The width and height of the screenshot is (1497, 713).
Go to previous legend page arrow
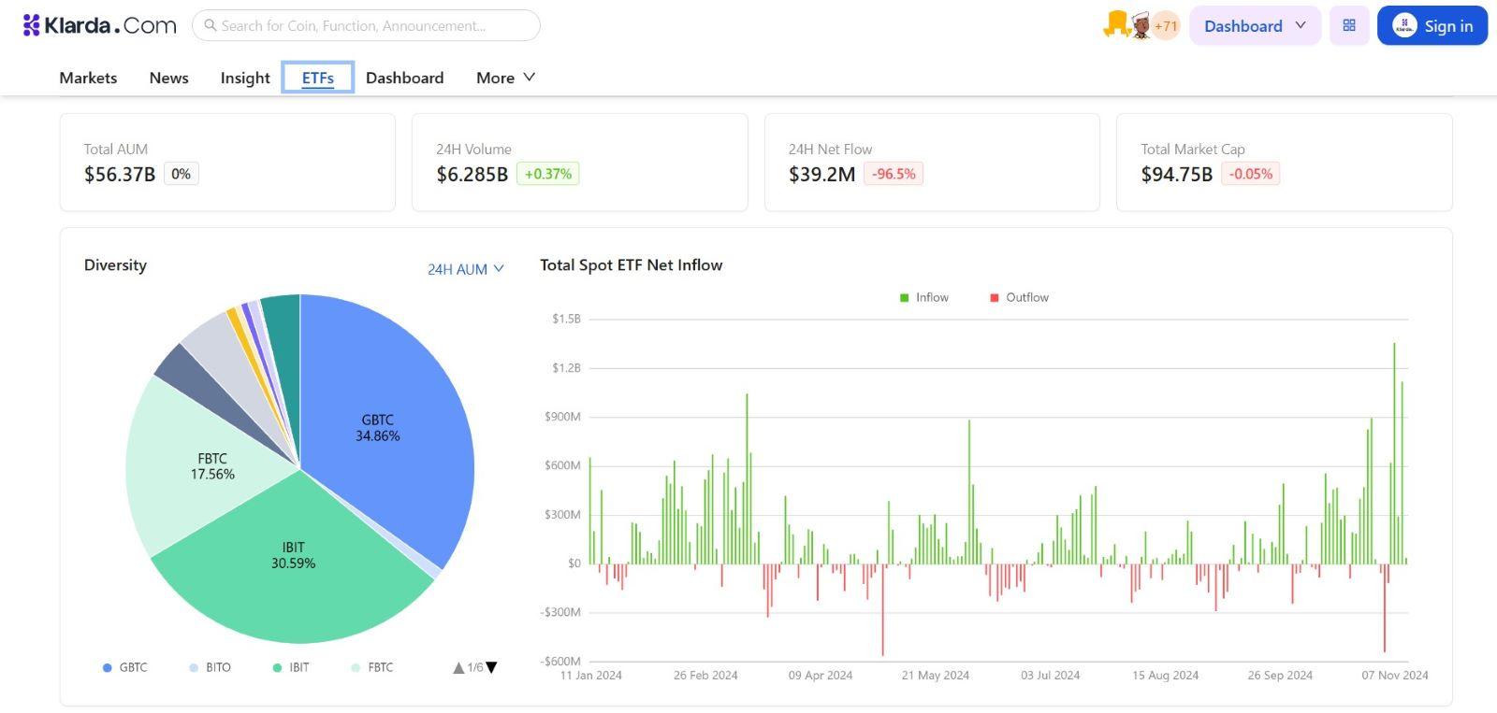(458, 667)
